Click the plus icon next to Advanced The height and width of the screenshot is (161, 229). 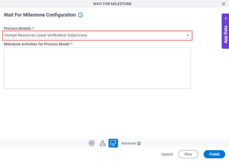[139, 144]
